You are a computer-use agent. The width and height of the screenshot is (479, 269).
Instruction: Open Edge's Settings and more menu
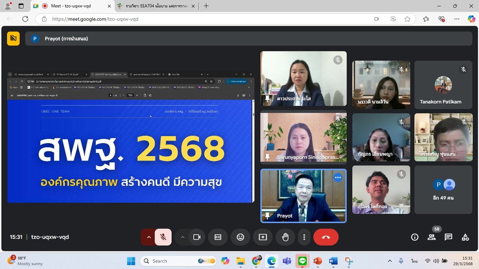pos(457,19)
